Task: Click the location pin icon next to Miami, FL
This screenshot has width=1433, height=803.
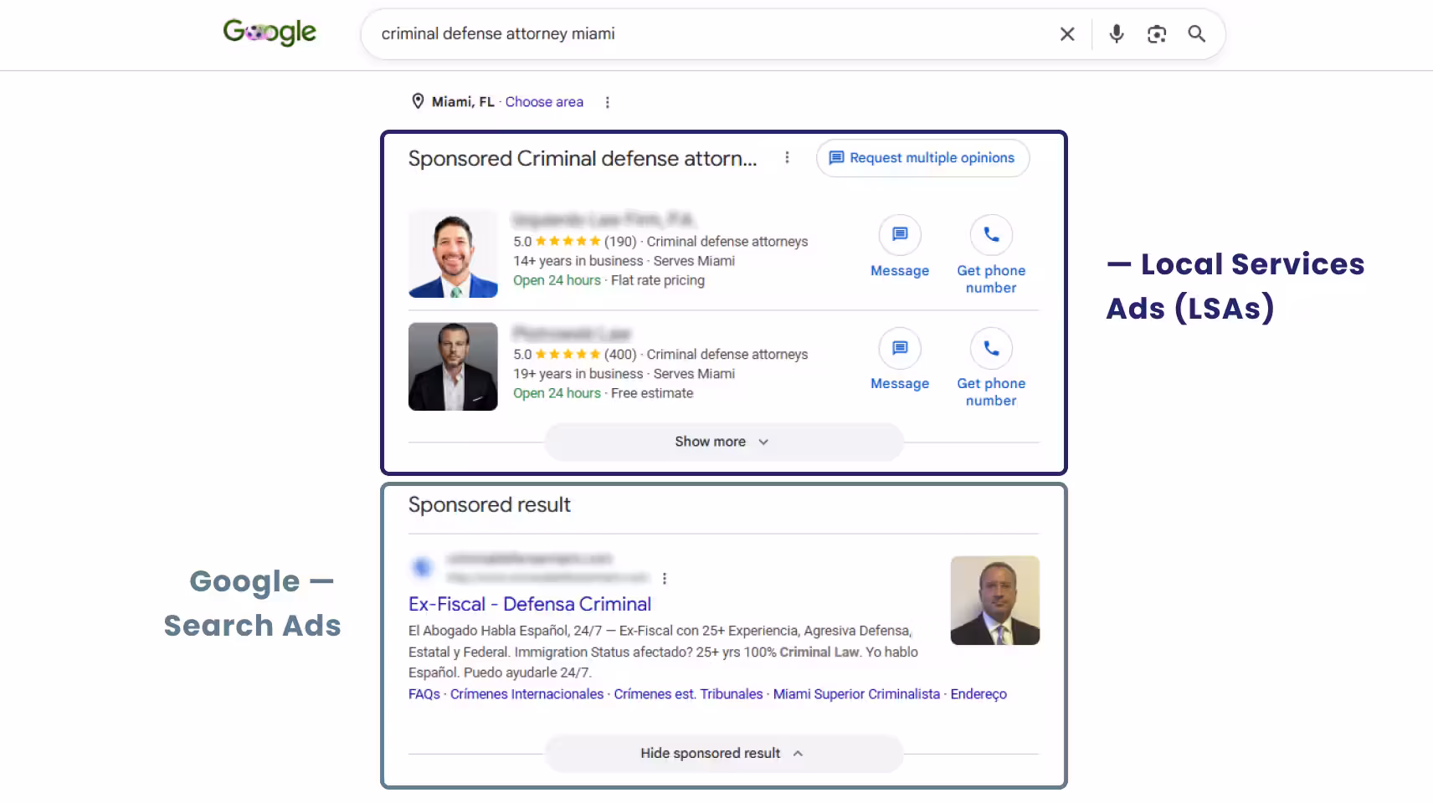Action: click(x=418, y=101)
